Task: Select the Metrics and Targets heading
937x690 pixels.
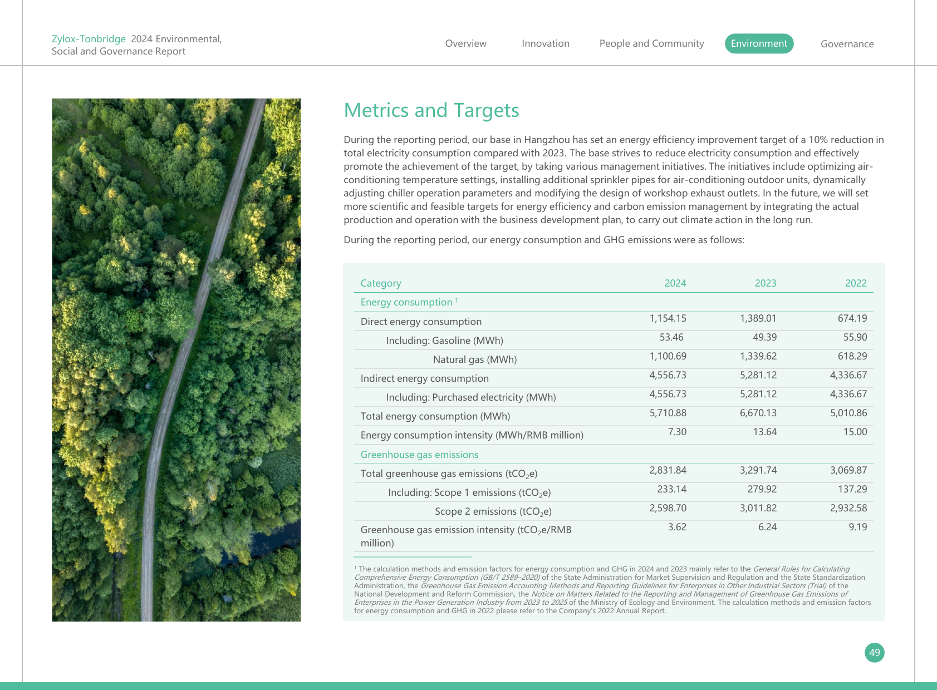Action: (x=431, y=110)
